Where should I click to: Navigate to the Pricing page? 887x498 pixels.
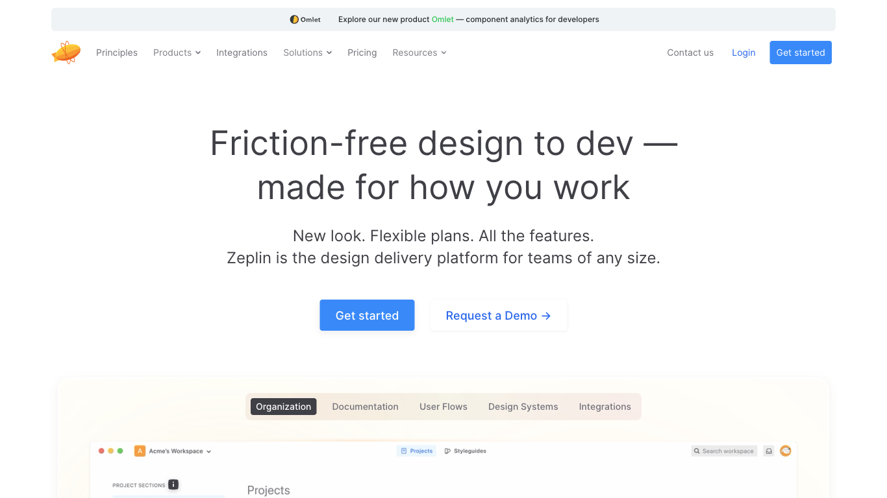pyautogui.click(x=362, y=53)
